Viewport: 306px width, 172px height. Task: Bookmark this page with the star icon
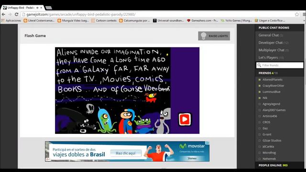[297, 14]
